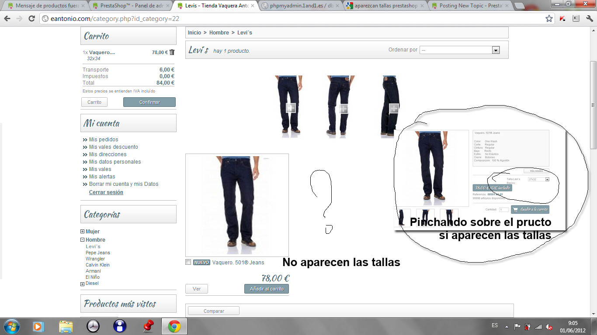Remove Vaquero item with the trash icon
The width and height of the screenshot is (597, 335).
172,52
